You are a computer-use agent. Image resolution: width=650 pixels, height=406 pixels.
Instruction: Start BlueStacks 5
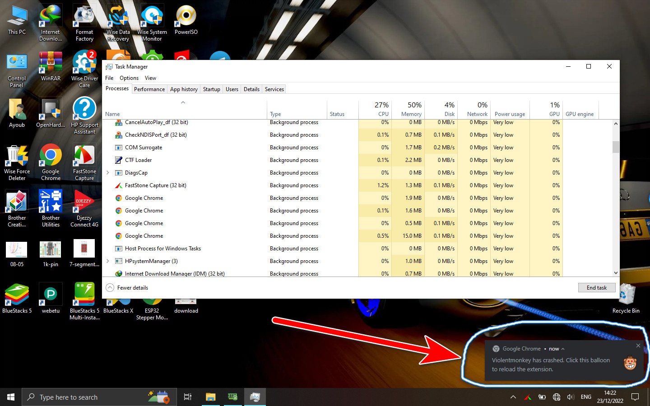click(17, 293)
